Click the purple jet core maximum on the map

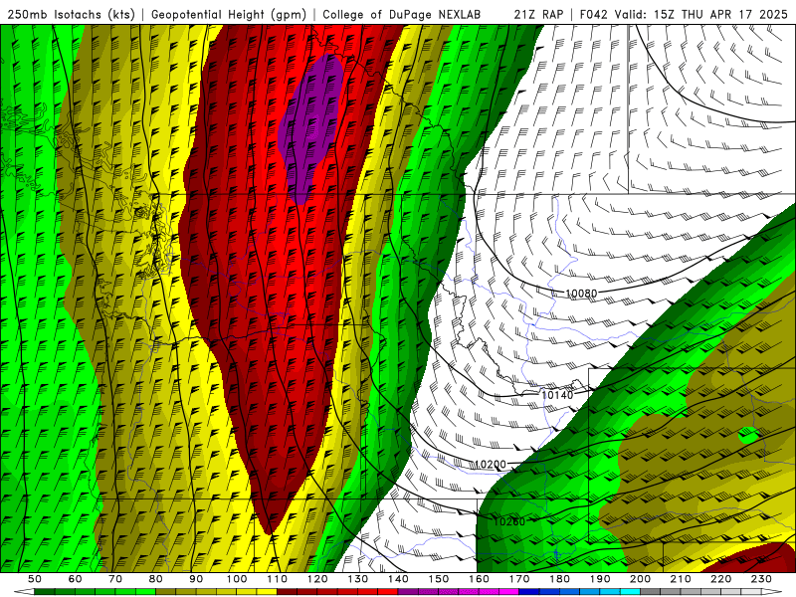click(309, 127)
